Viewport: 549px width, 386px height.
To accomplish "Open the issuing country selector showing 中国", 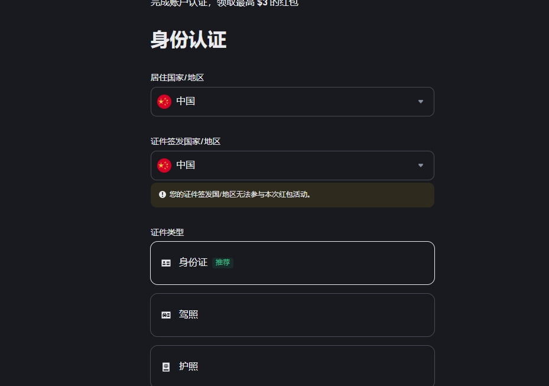I will pyautogui.click(x=292, y=165).
